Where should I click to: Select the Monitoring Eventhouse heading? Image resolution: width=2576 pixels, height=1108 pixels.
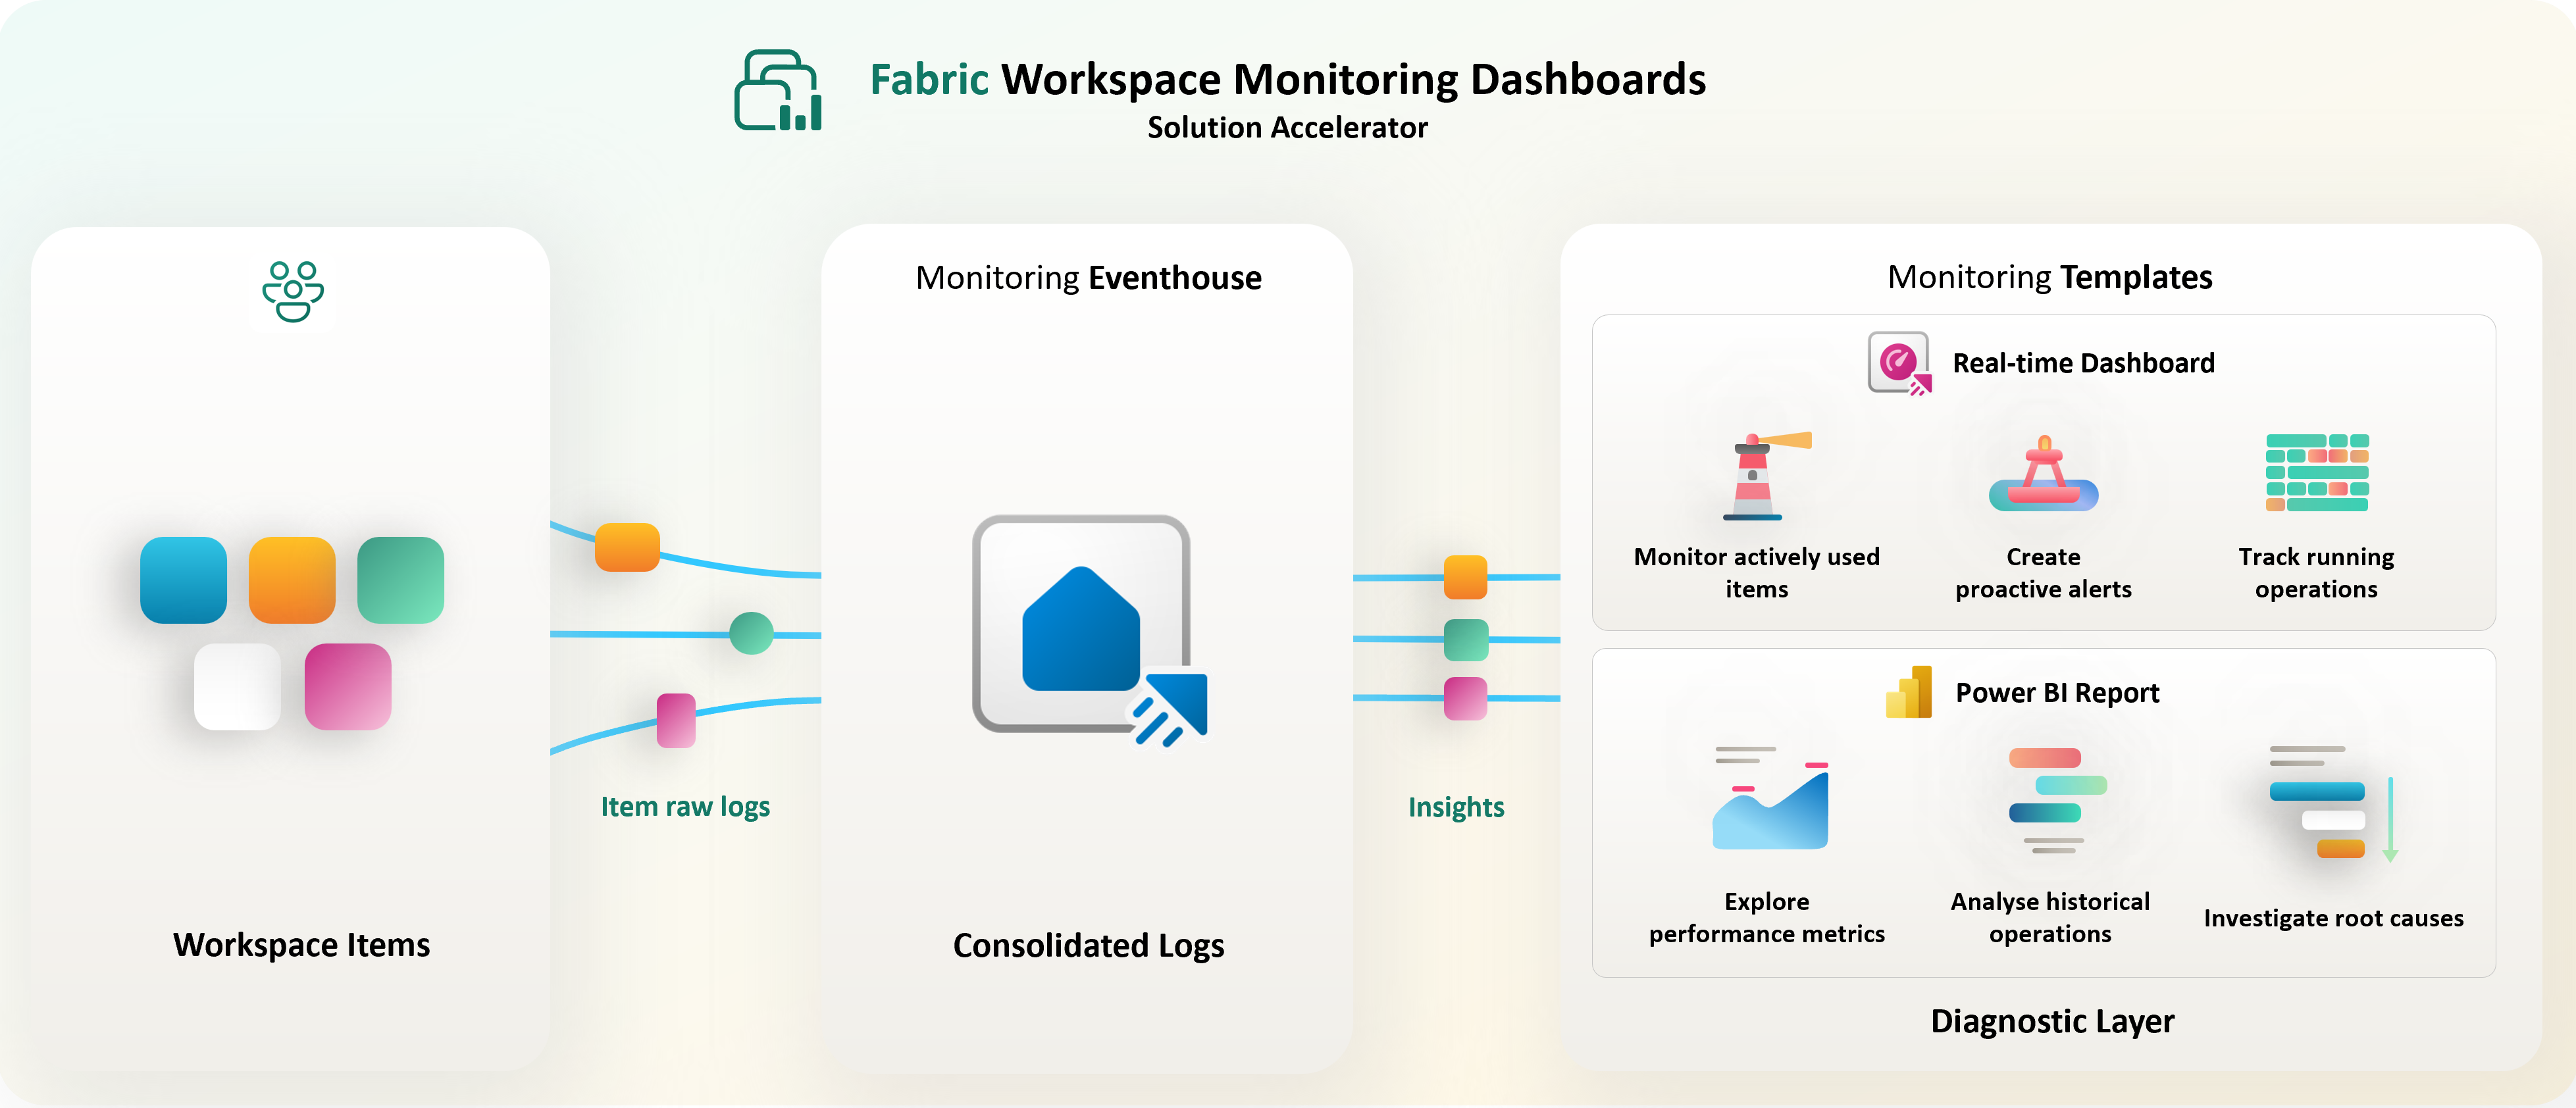tap(1089, 278)
